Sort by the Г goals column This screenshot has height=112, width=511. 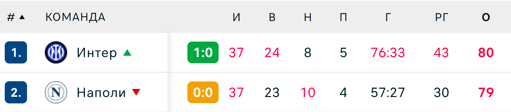[388, 17]
